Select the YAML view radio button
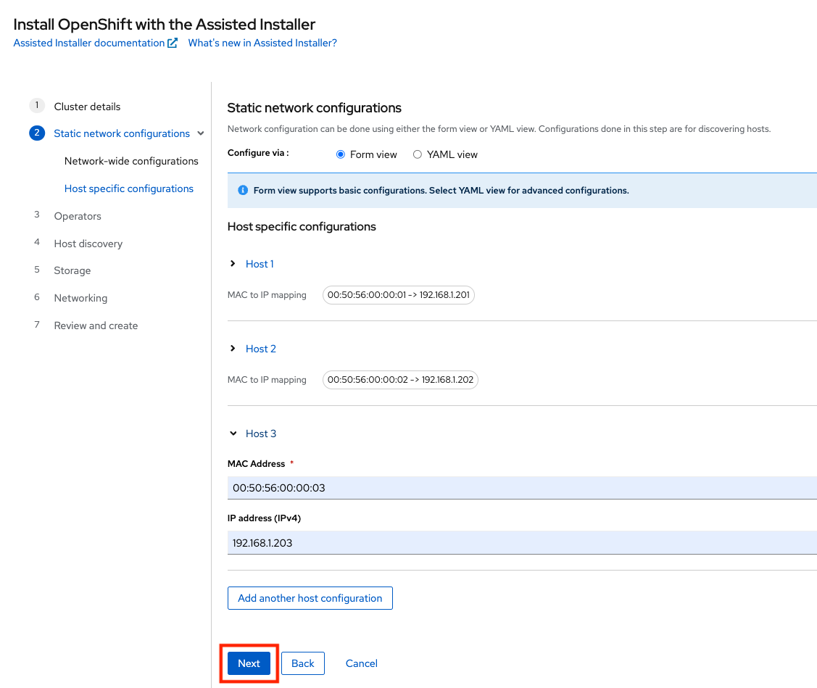 417,154
